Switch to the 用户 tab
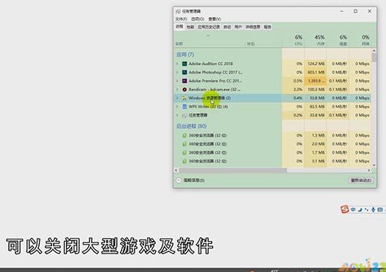Viewport: 386px width, 272px height. (x=238, y=27)
